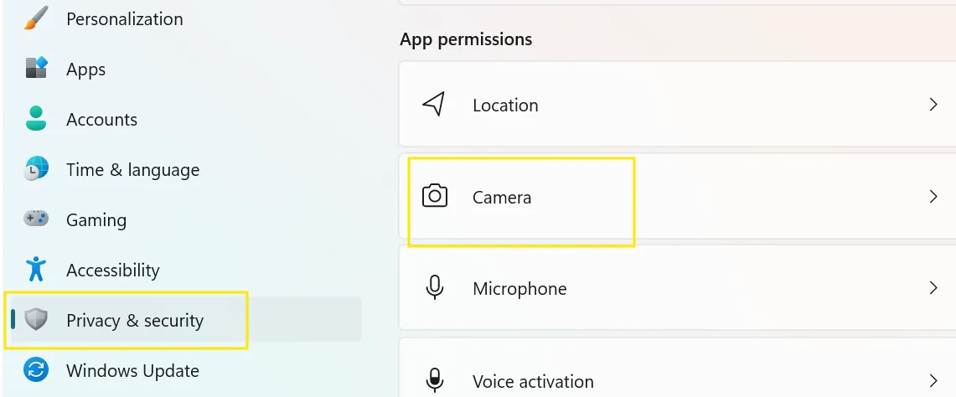The image size is (956, 397).
Task: Click the Apps sidebar icon
Action: (x=36, y=69)
